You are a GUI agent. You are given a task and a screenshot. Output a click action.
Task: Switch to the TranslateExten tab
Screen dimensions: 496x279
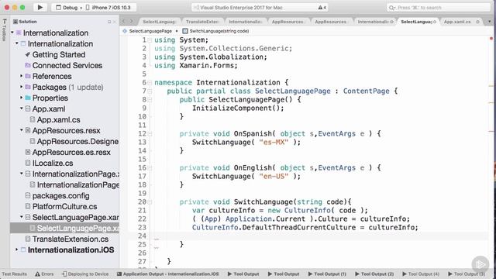202,22
